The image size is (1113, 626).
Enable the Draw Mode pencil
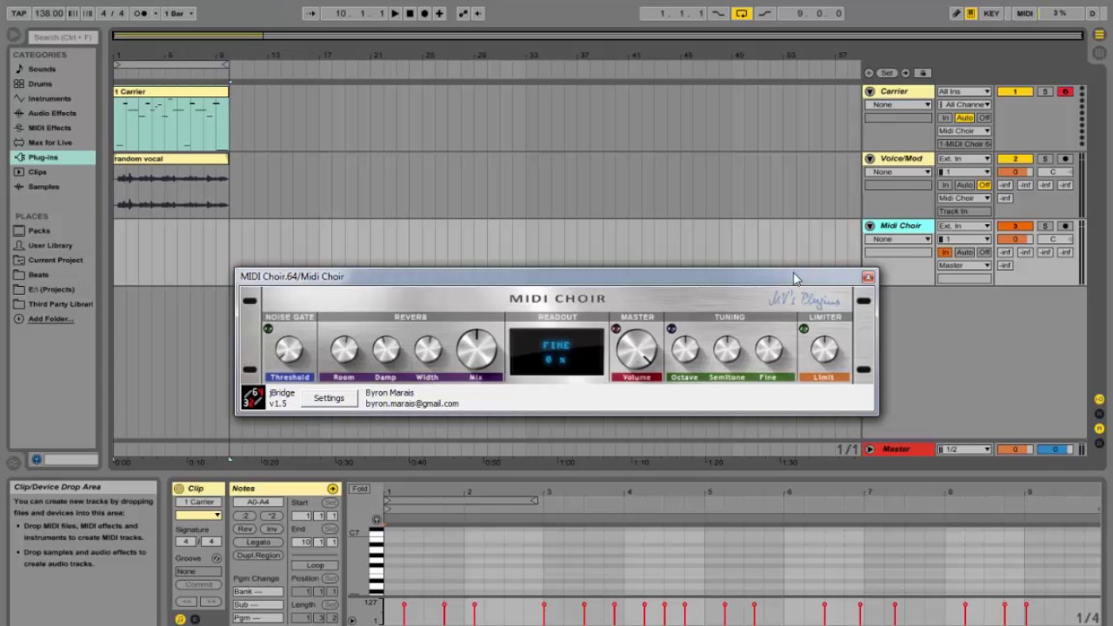[956, 13]
